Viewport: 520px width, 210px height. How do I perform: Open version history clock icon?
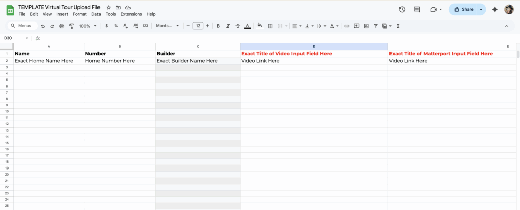coord(402,9)
